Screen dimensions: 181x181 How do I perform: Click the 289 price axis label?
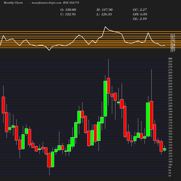(x=170, y=62)
